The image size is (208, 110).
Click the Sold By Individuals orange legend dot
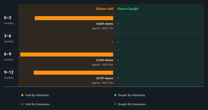[22, 95]
